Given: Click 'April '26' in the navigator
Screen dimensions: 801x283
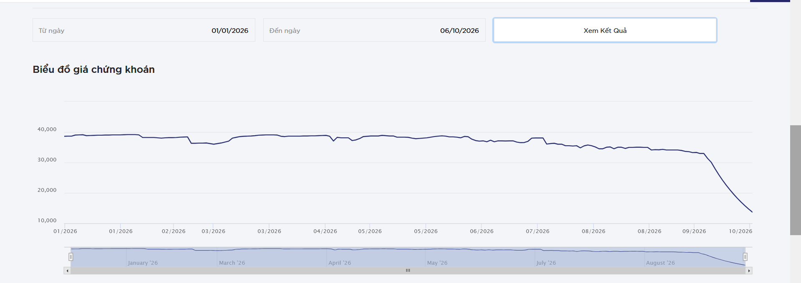Looking at the screenshot, I should tap(340, 263).
